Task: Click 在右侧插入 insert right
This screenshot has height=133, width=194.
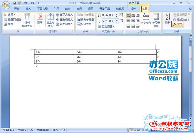Action: [64, 24]
